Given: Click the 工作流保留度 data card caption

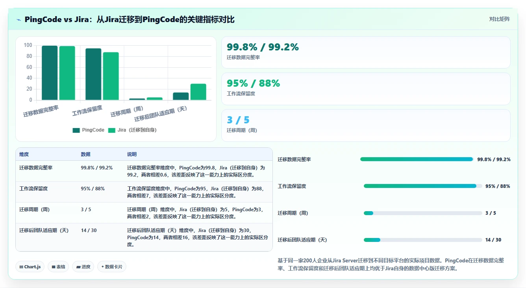Looking at the screenshot, I should coord(241,94).
